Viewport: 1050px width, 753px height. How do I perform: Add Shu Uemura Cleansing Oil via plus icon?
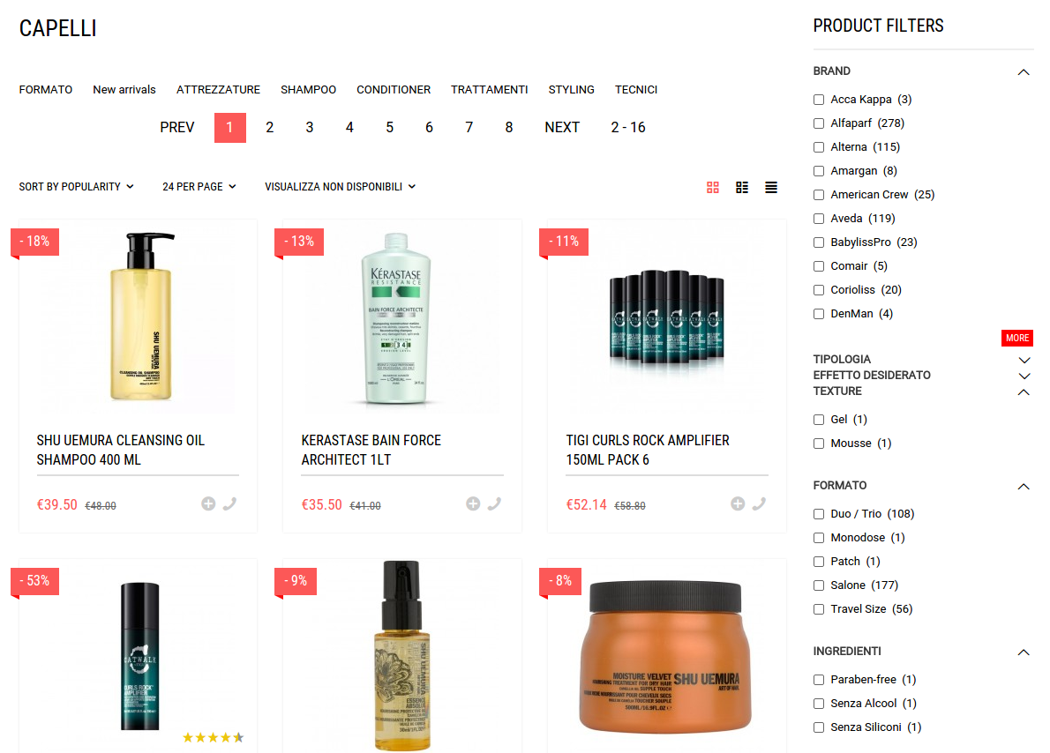pos(208,504)
